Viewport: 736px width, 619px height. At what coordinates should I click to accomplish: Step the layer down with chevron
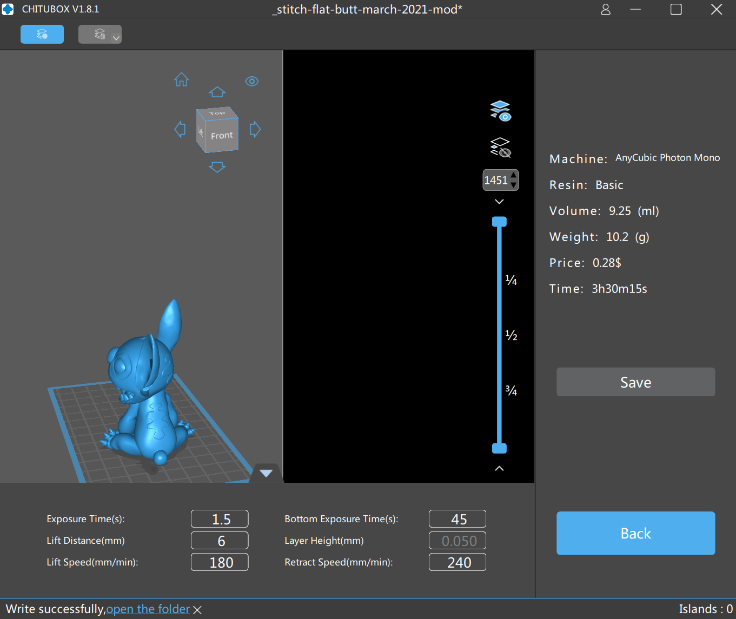point(499,202)
